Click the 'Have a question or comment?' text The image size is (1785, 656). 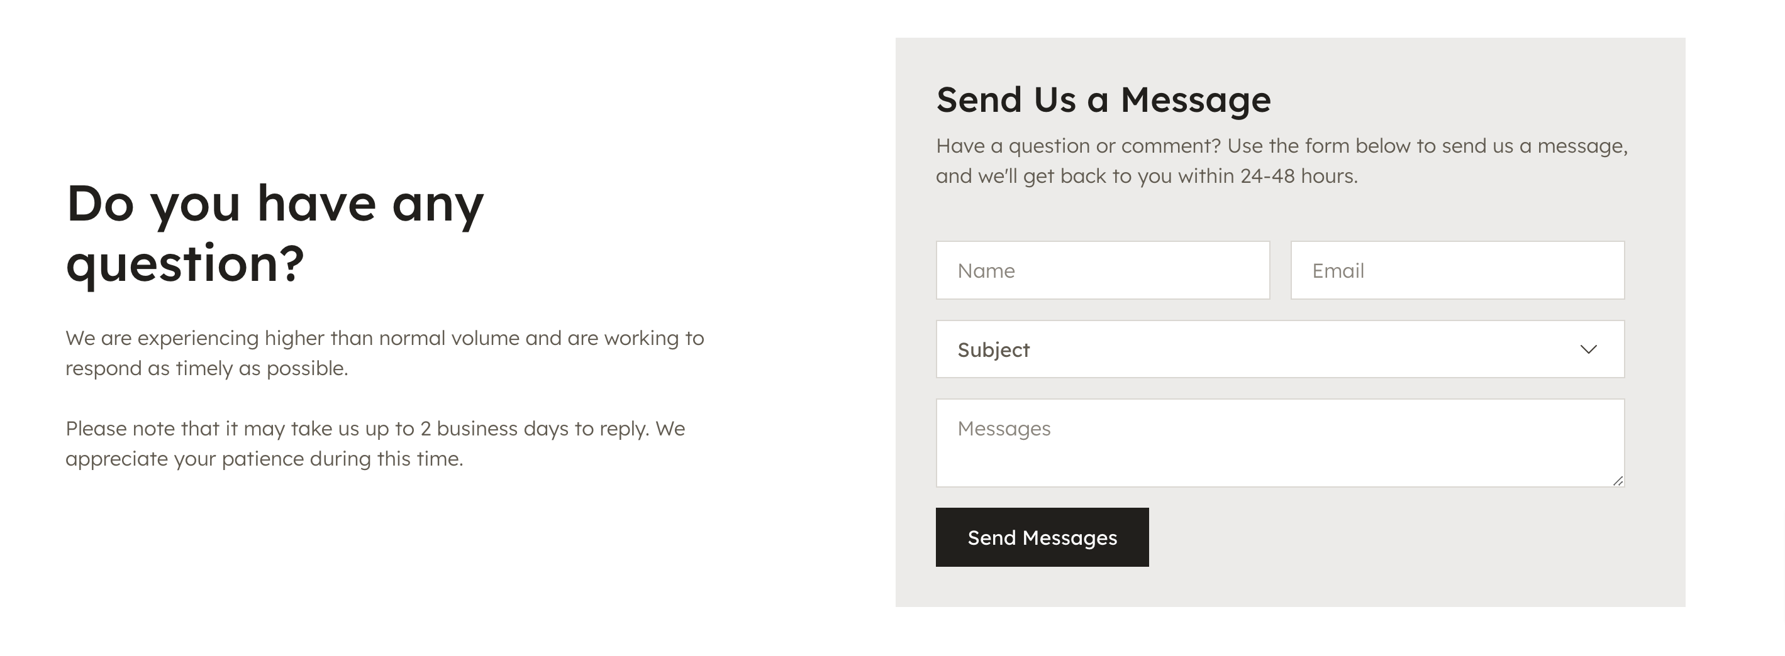coord(1078,146)
